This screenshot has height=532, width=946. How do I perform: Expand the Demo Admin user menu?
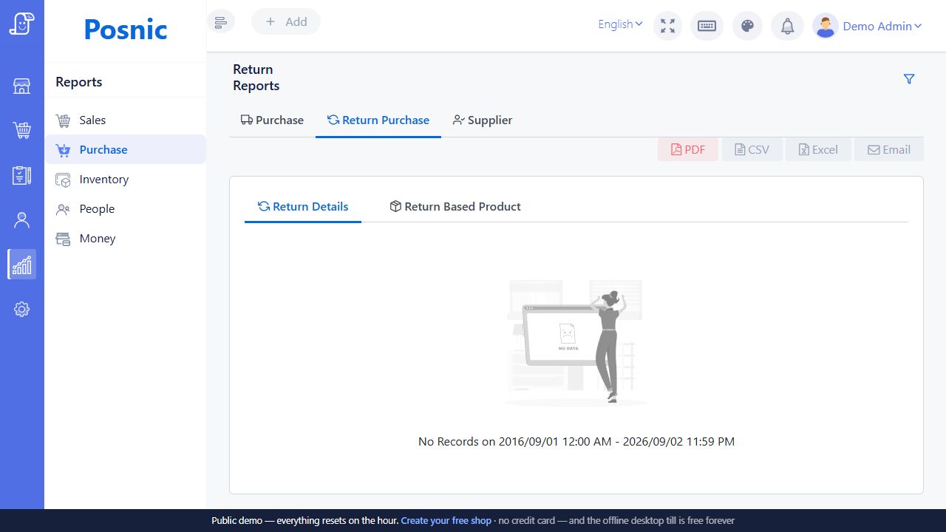coord(882,26)
